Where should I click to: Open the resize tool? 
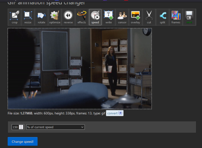[28, 17]
